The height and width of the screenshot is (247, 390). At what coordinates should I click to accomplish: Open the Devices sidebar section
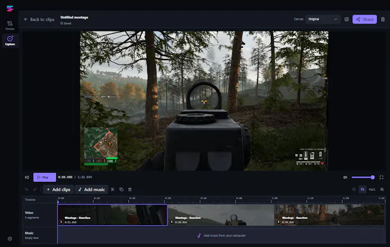10,25
